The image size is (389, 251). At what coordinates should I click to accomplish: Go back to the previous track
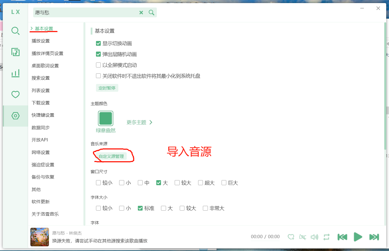pos(342,237)
